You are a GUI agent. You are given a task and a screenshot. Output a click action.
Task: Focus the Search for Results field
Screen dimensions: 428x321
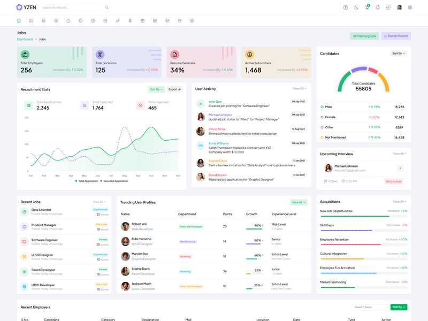click(73, 7)
